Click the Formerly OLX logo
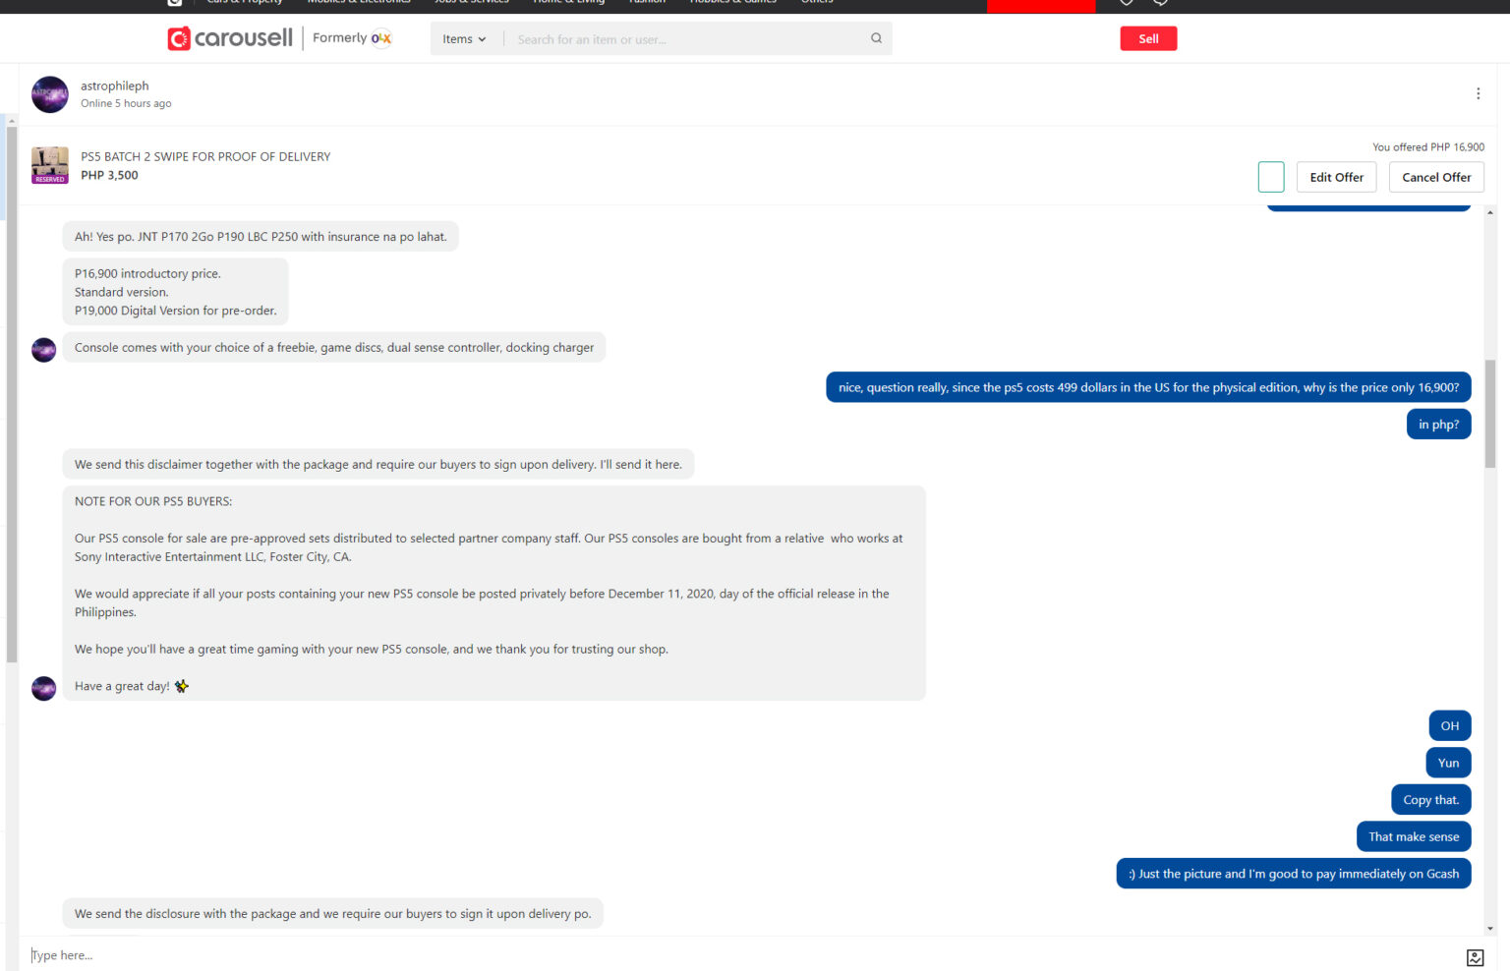This screenshot has width=1510, height=971. [352, 38]
